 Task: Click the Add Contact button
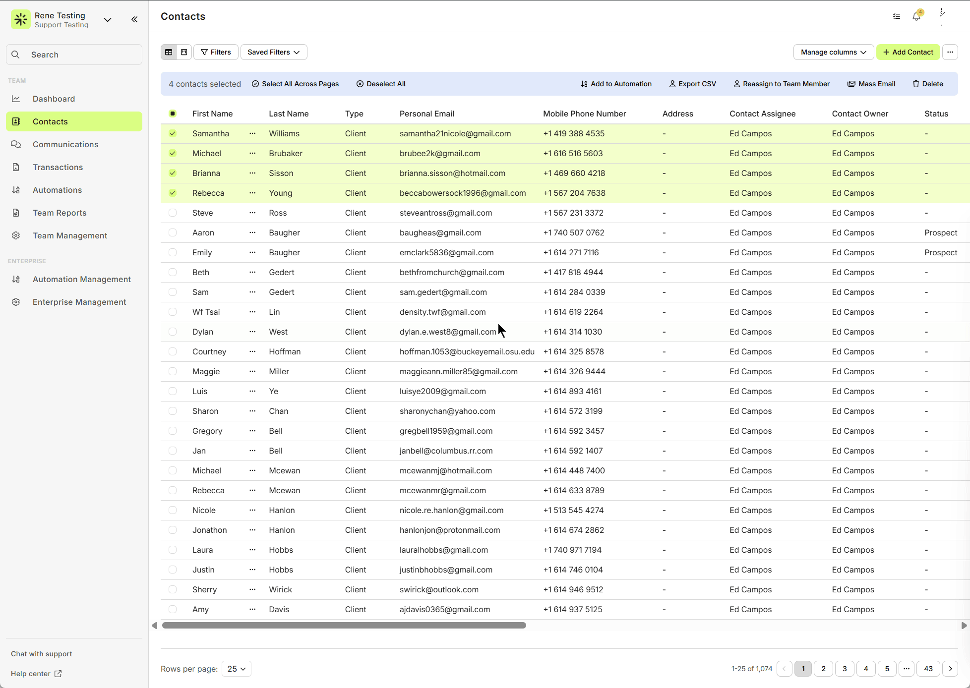(908, 52)
